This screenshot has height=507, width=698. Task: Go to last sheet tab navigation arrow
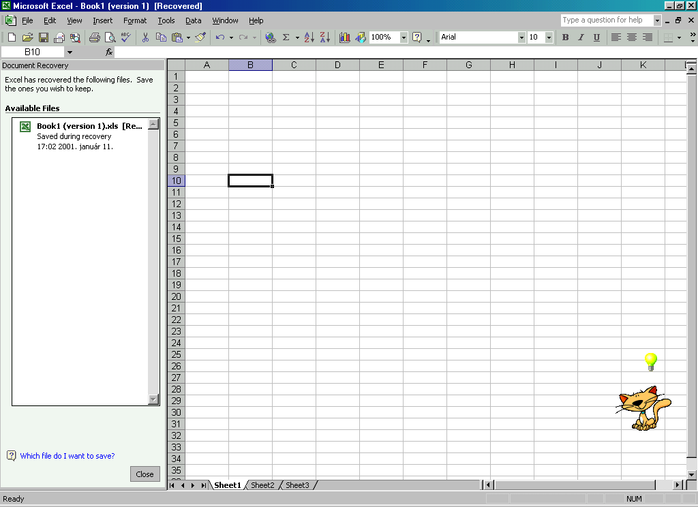[203, 485]
